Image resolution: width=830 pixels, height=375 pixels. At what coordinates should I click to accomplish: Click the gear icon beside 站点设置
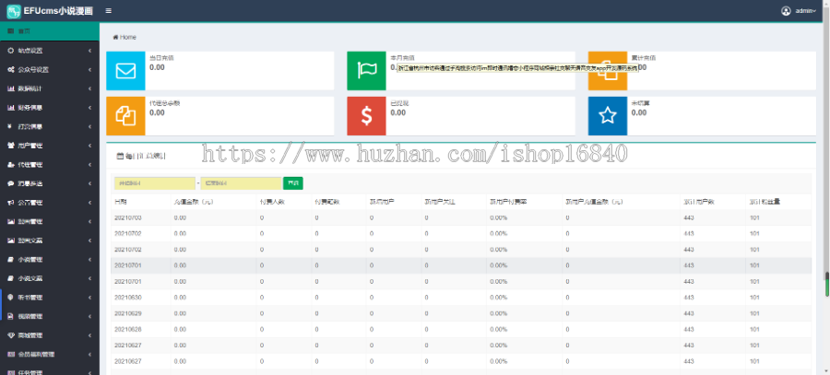pos(10,51)
